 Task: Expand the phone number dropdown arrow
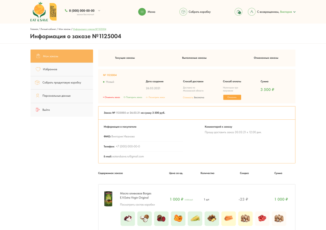point(99,10)
